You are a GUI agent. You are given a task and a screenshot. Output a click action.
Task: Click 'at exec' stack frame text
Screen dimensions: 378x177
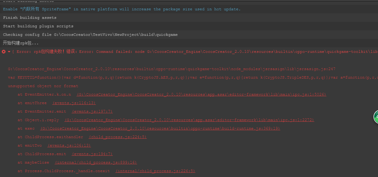coord(26,128)
